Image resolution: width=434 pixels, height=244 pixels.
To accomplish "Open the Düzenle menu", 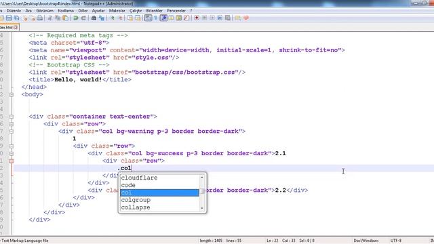I will pyautogui.click(x=14, y=11).
